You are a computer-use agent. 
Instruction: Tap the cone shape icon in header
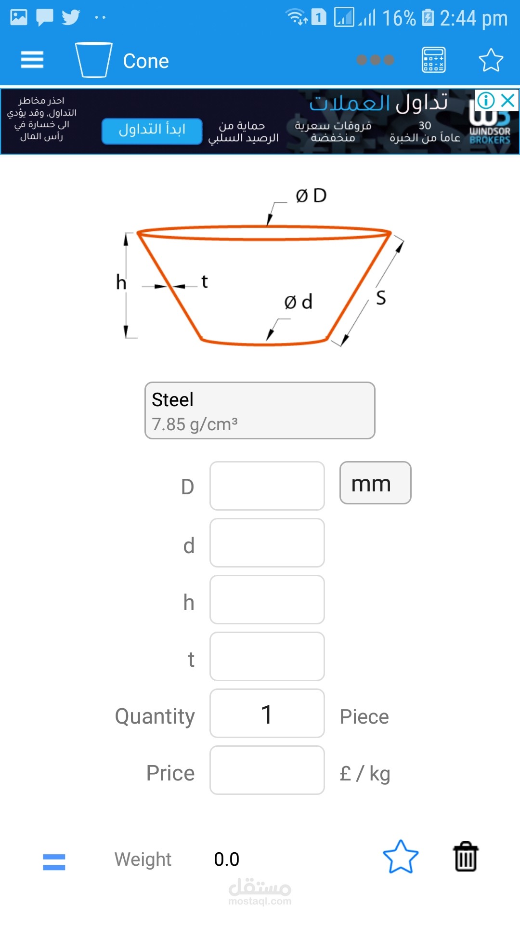[94, 60]
